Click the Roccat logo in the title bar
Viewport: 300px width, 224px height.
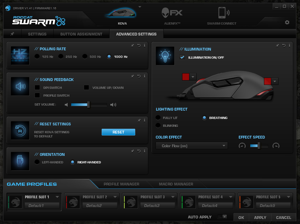pos(8,8)
